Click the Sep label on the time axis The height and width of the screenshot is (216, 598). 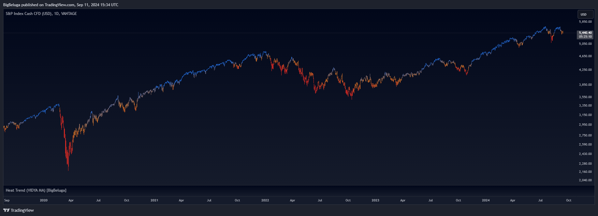coord(7,200)
